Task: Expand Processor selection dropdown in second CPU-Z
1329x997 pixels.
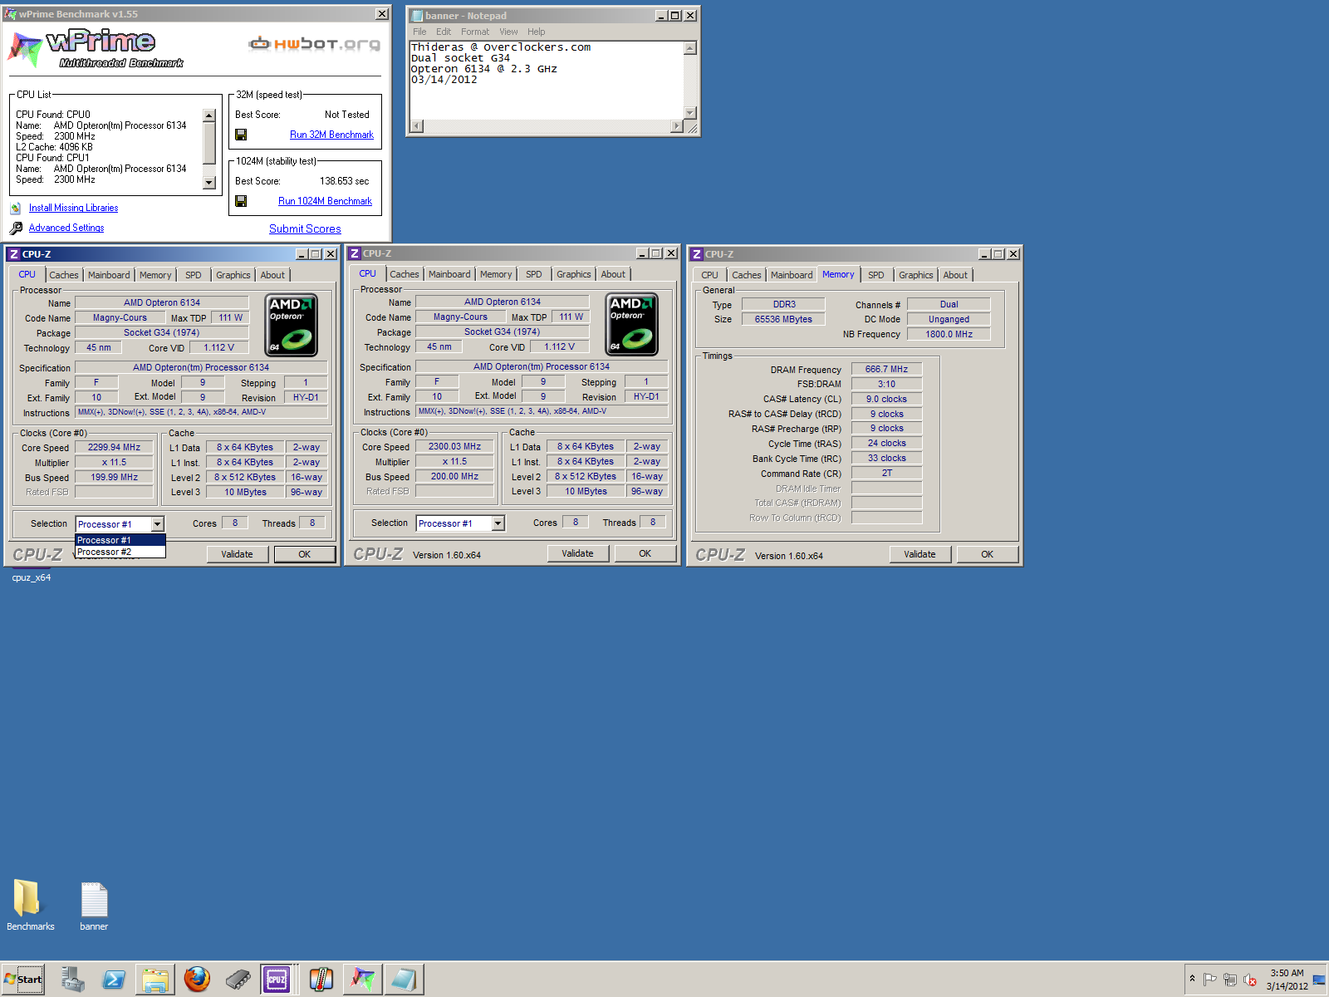Action: (498, 523)
